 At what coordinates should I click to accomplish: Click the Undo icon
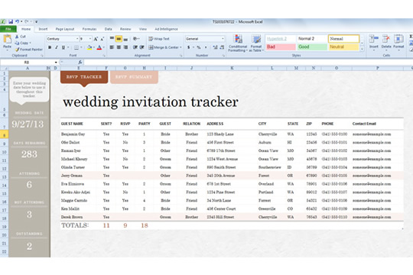point(17,21)
